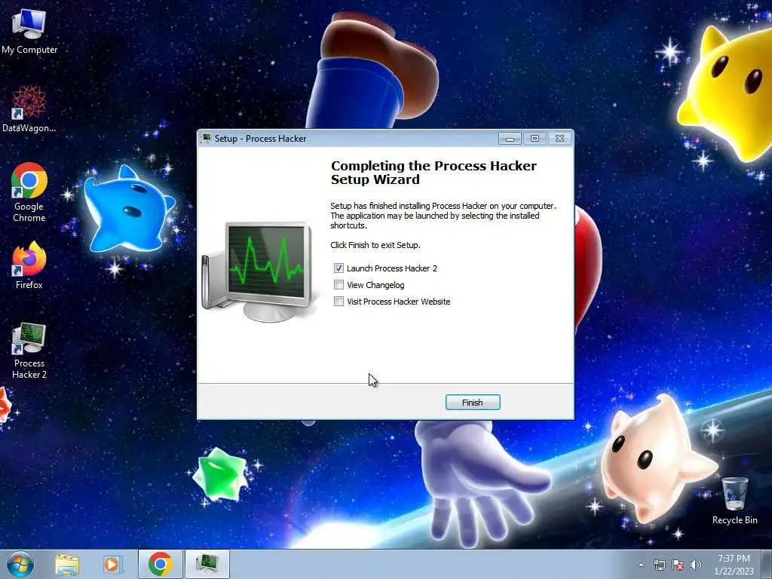Enable the View Changelog checkbox
The height and width of the screenshot is (579, 772).
click(x=339, y=285)
